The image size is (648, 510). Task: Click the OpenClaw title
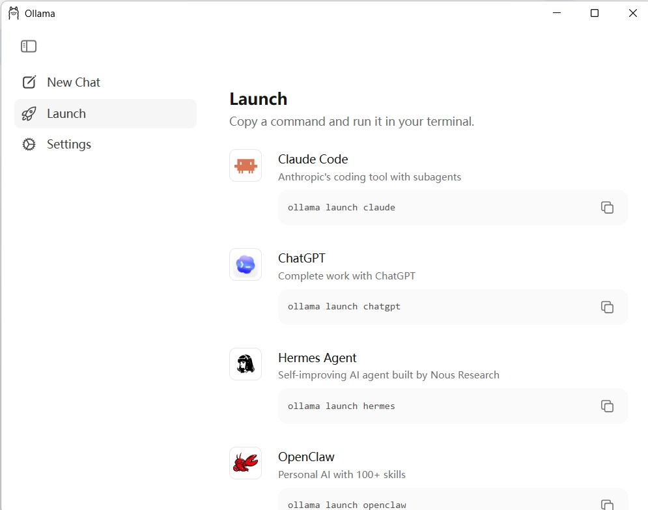tap(306, 457)
